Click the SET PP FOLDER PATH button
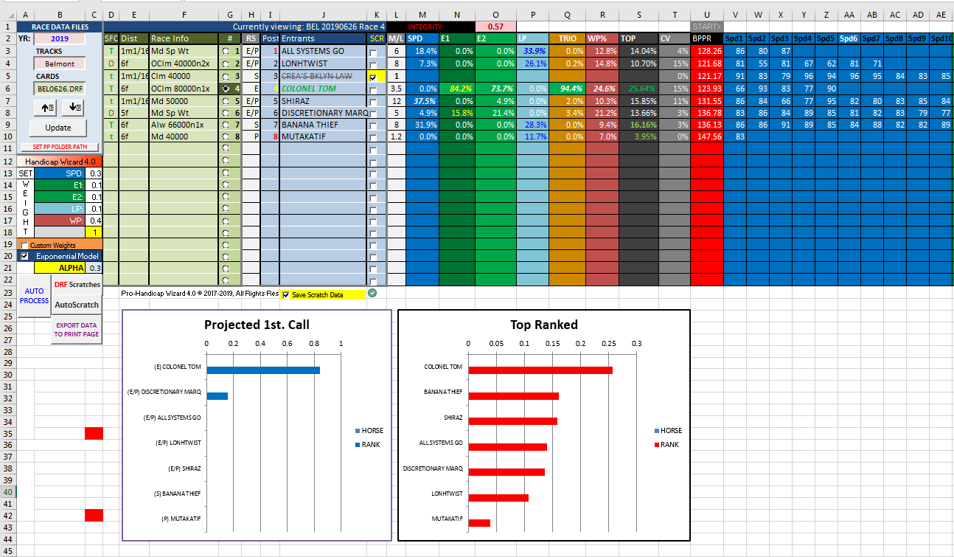 [x=59, y=147]
